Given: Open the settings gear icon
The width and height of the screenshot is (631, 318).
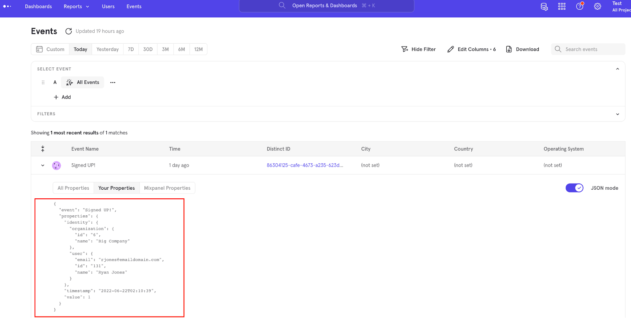Looking at the screenshot, I should click(x=597, y=6).
